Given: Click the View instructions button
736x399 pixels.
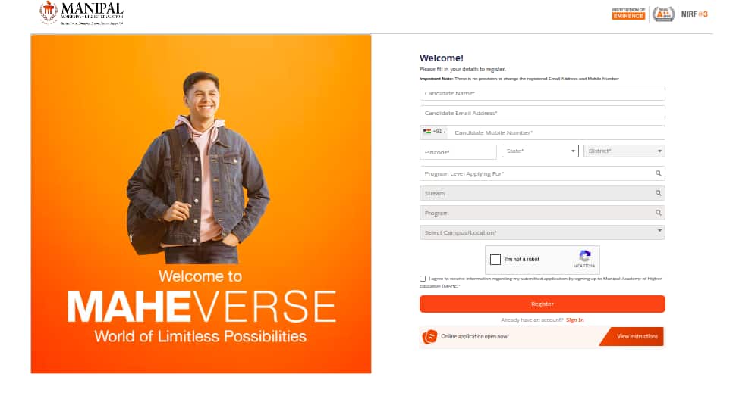Looking at the screenshot, I should (x=634, y=336).
